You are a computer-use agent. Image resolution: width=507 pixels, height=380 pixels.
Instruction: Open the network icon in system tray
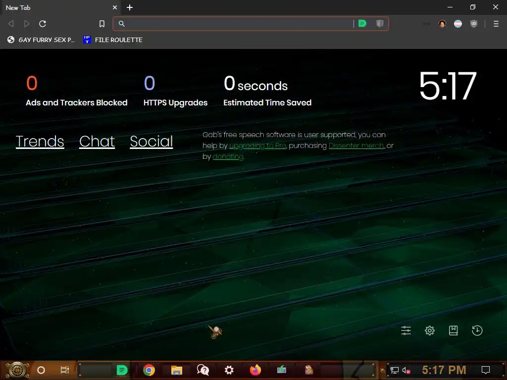(x=395, y=370)
